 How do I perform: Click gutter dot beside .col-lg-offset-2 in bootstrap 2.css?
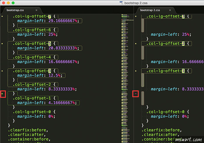pyautogui.click(x=136, y=43)
